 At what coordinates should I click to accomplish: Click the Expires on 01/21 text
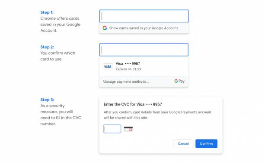[x=128, y=69]
